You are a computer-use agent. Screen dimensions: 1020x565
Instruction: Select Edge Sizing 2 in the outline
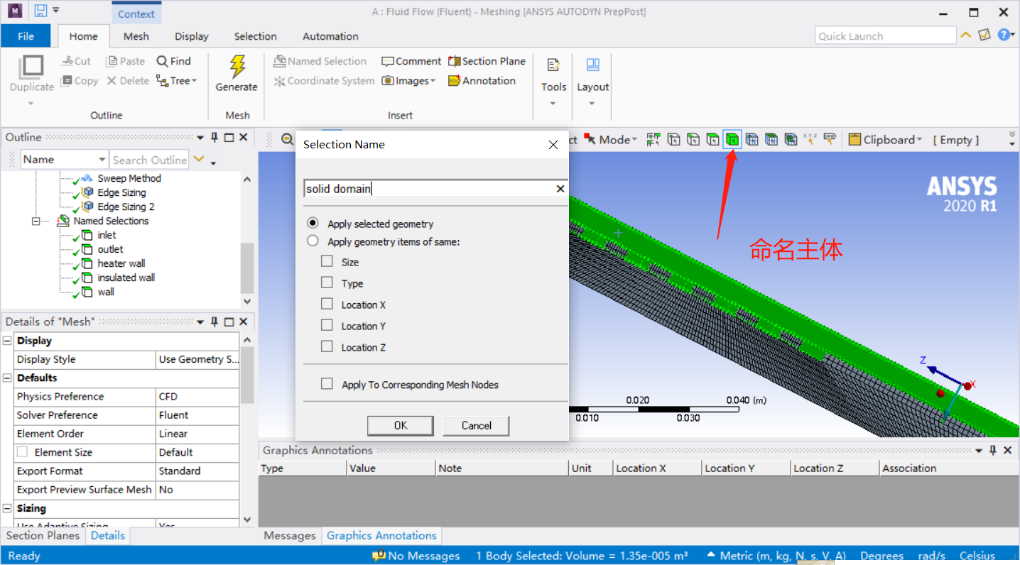click(x=126, y=207)
